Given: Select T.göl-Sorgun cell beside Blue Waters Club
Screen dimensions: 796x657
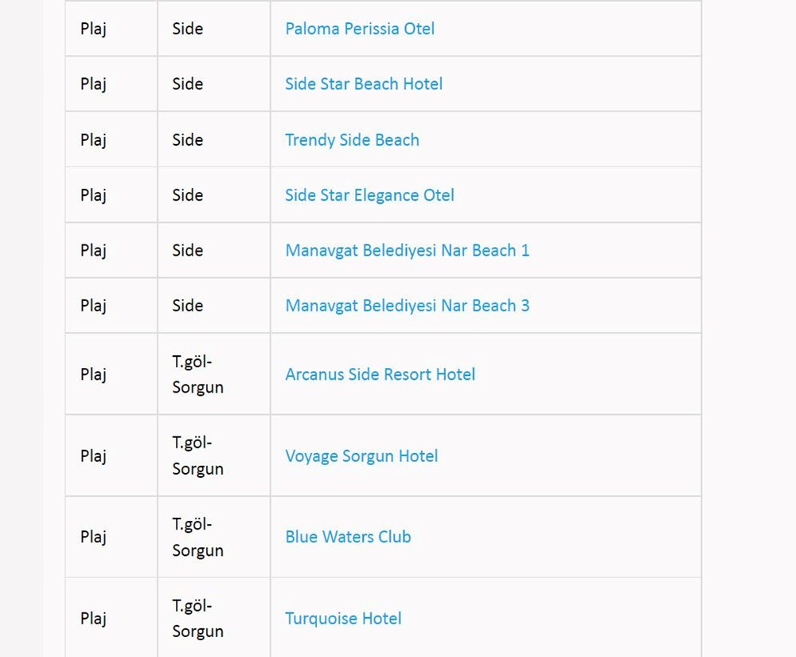Looking at the screenshot, I should click(x=197, y=537).
